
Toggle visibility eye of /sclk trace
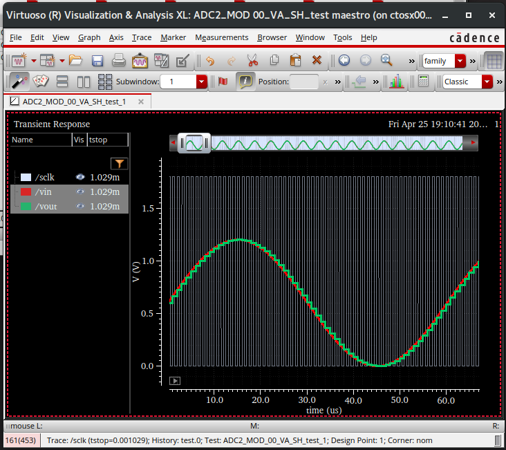point(81,178)
